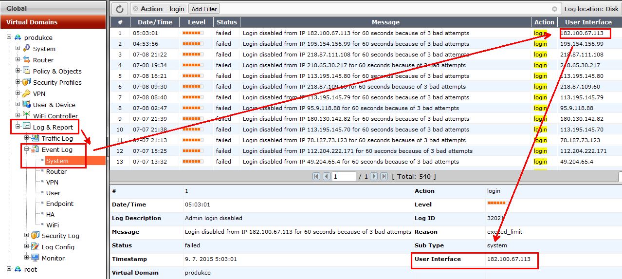The image size is (622, 279).
Task: Click the Add Filter button
Action: coord(204,9)
